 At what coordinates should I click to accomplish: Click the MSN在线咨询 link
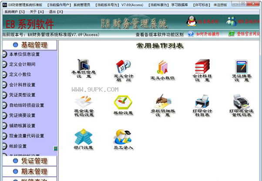point(249,21)
